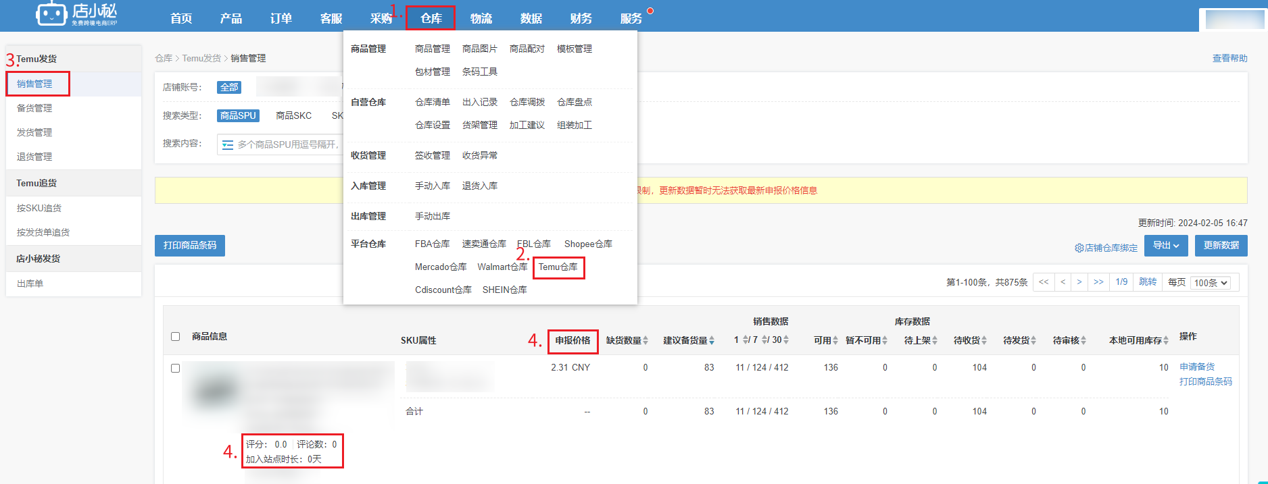Go to the next page of results
1268x484 pixels.
[1079, 282]
